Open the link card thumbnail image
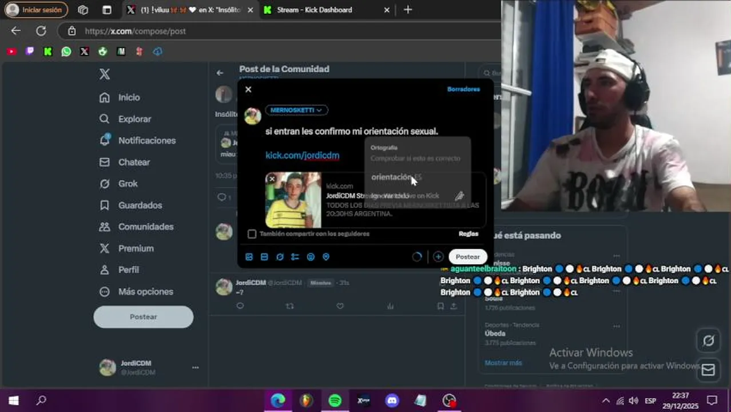731x412 pixels. pos(293,200)
